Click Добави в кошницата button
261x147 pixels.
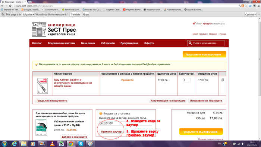[74, 137]
